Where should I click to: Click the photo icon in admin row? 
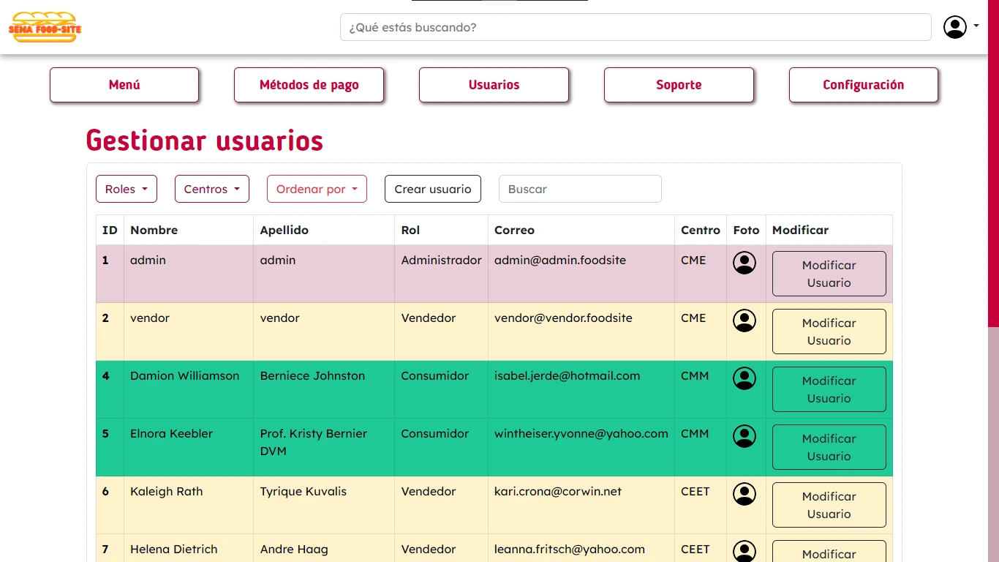click(x=744, y=263)
